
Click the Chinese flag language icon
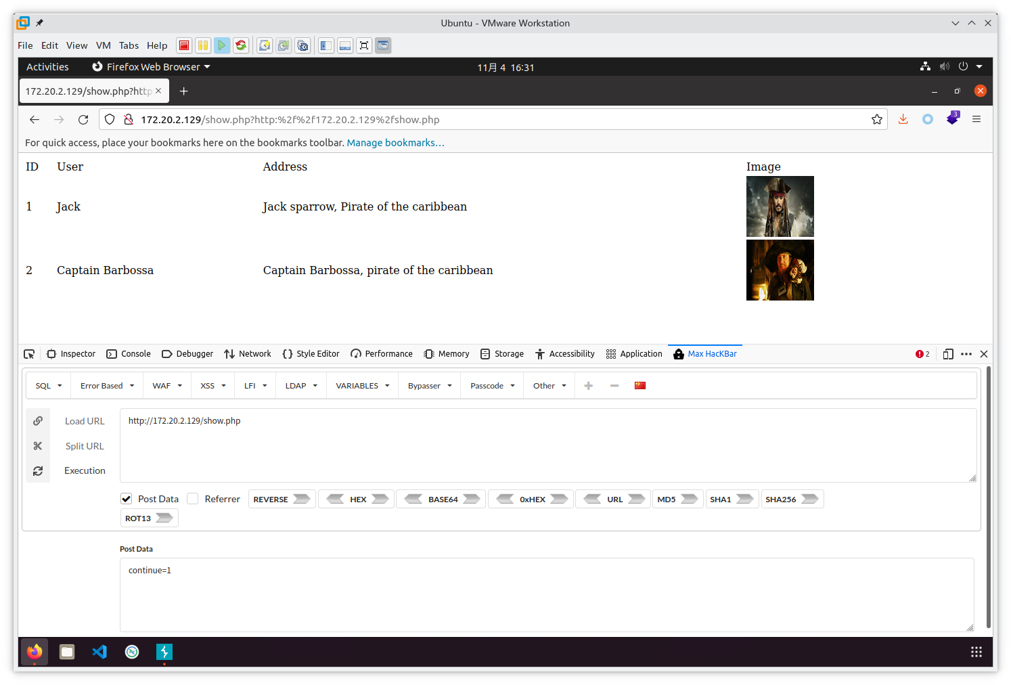(x=640, y=386)
